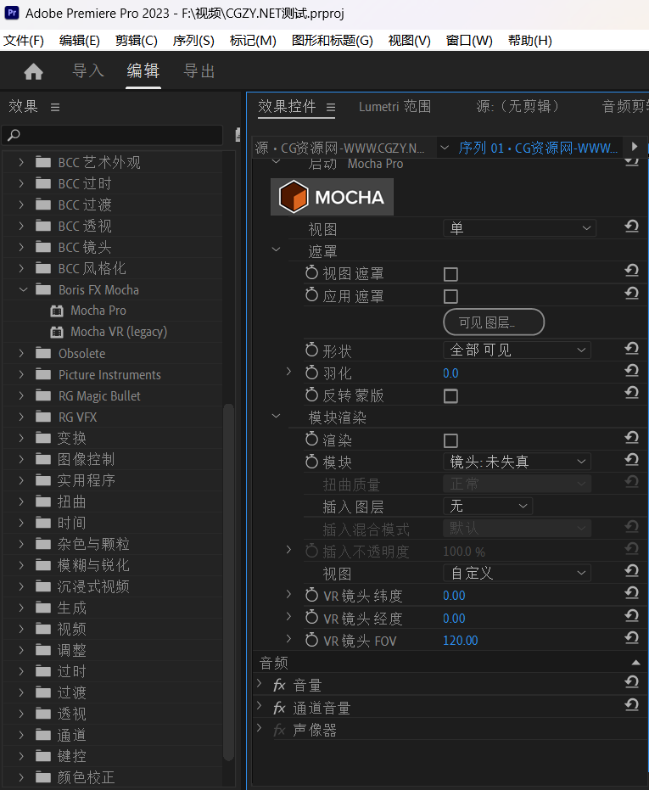This screenshot has width=649, height=790.
Task: Reset the 应用 遮罩 parameter
Action: (631, 294)
